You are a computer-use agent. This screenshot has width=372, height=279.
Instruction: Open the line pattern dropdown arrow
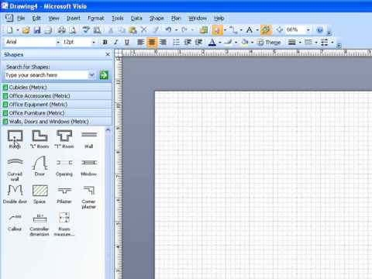pyautogui.click(x=316, y=42)
